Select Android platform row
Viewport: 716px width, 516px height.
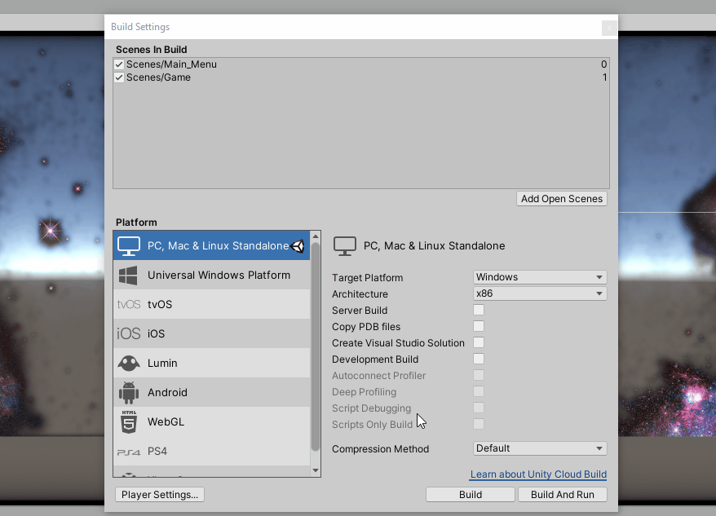(x=211, y=392)
